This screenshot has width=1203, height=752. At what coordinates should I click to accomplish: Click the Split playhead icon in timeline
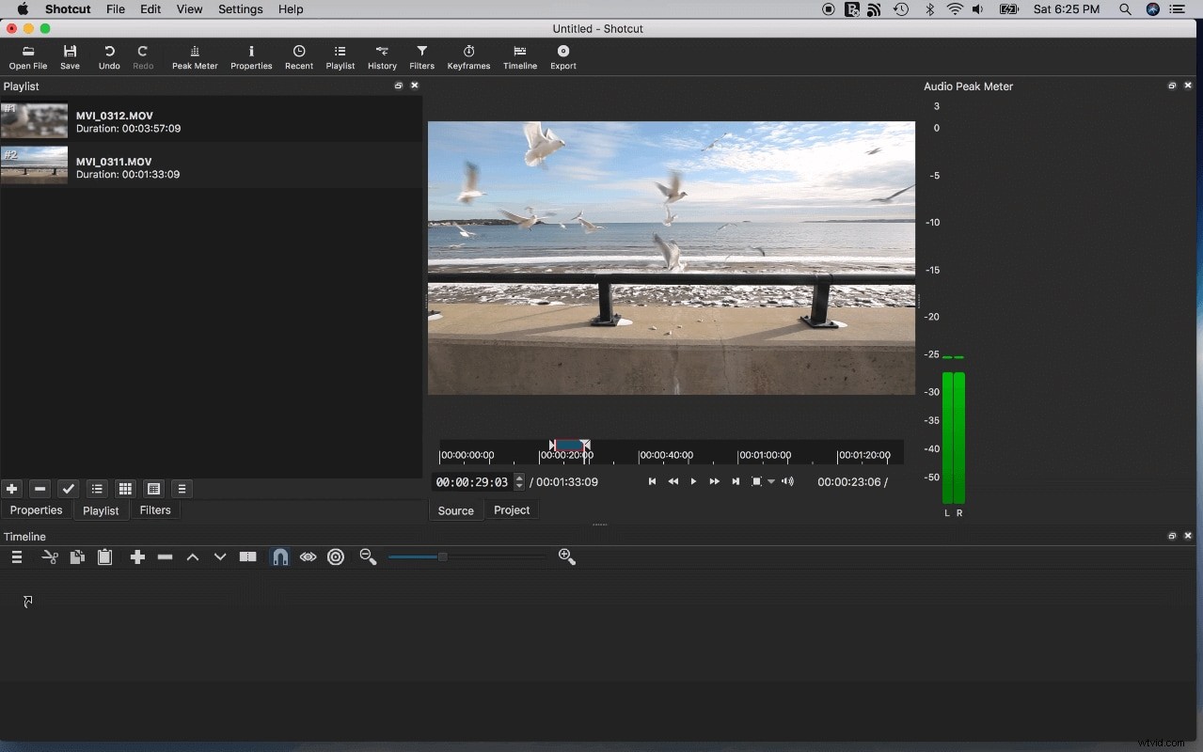pos(247,556)
